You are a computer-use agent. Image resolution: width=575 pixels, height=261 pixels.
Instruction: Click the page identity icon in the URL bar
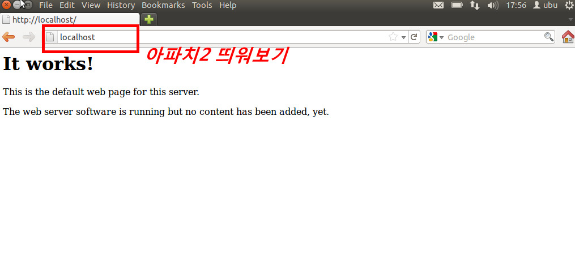50,37
